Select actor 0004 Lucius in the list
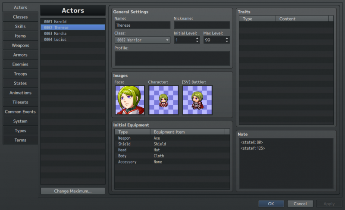 click(73, 39)
